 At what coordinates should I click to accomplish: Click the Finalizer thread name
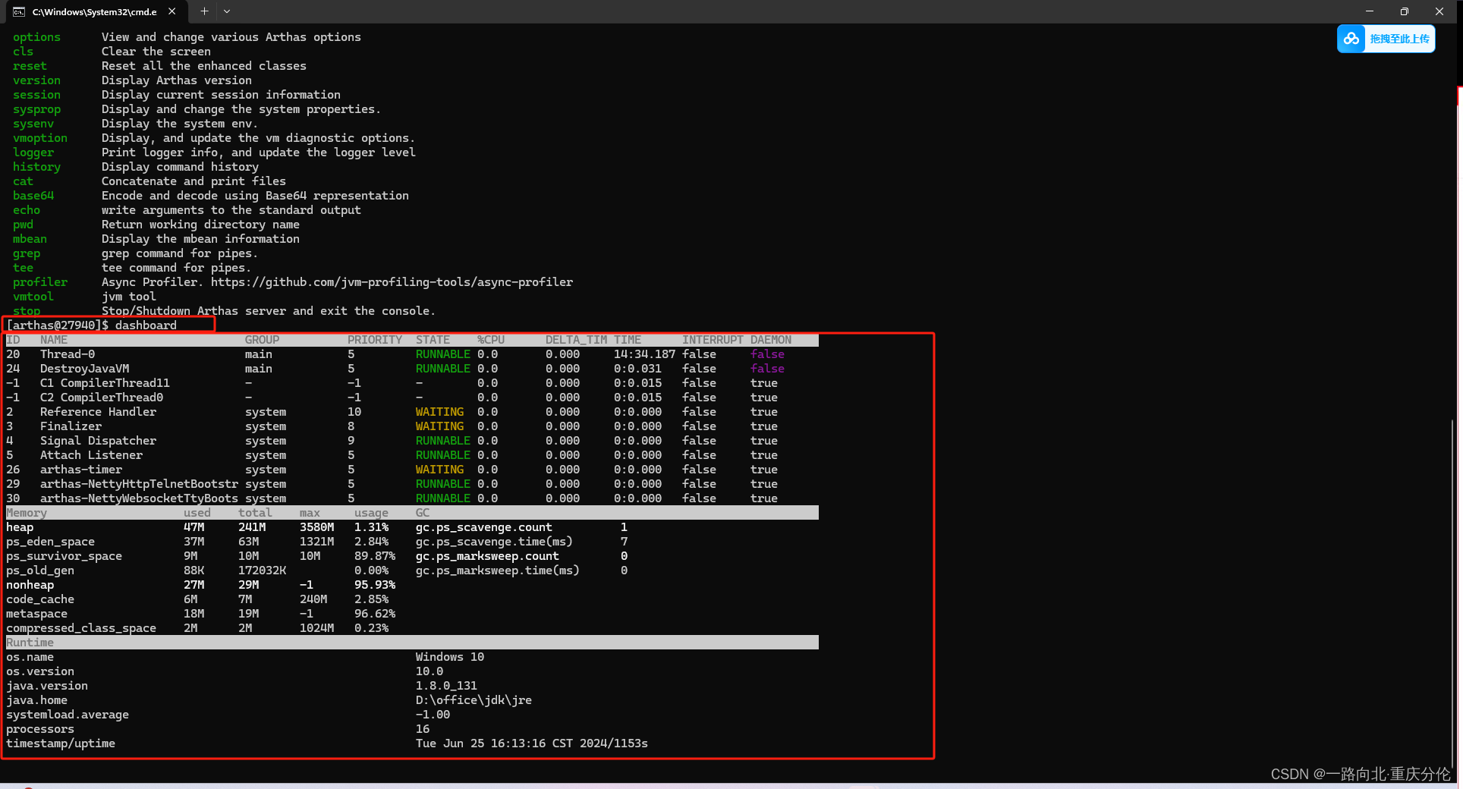click(x=71, y=426)
